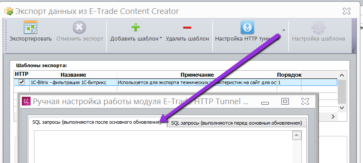363x163 pixels.
Task: Click the red minus Удалить шаблон icon
Action: [187, 28]
